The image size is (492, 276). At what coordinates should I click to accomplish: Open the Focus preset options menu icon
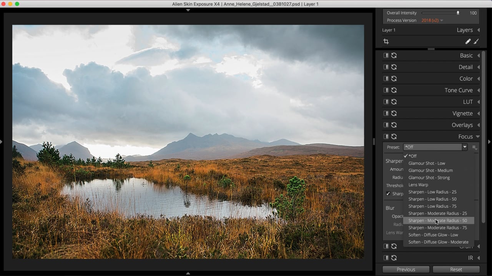474,147
